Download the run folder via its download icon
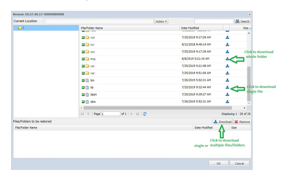Screen dimensions: 281x182 (227, 37)
